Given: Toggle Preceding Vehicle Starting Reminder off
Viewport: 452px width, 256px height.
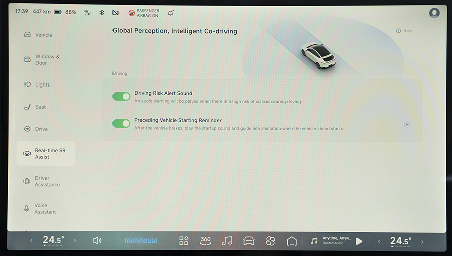Looking at the screenshot, I should tap(121, 123).
